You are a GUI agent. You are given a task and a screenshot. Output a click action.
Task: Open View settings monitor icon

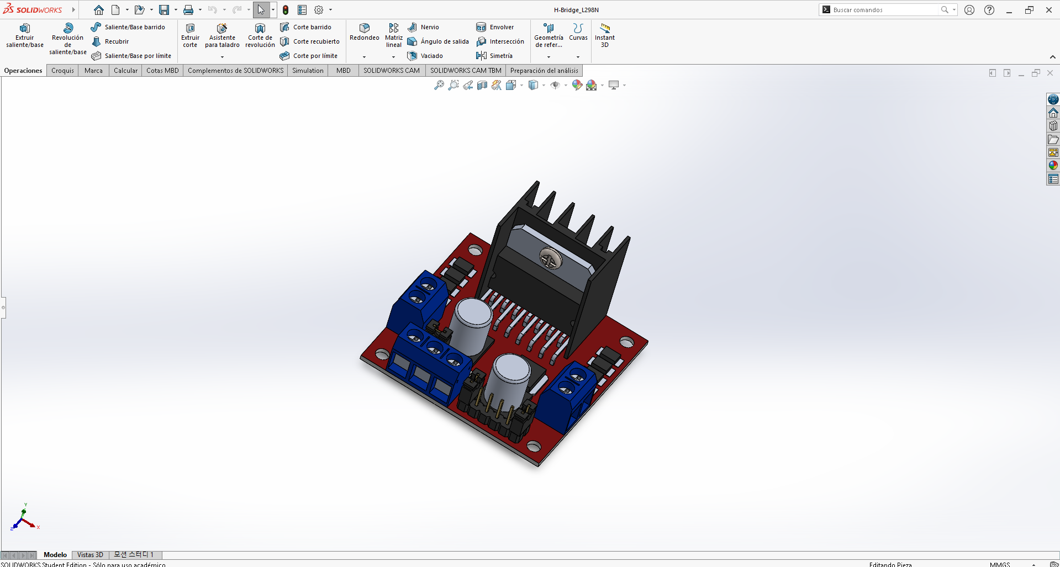click(x=614, y=85)
